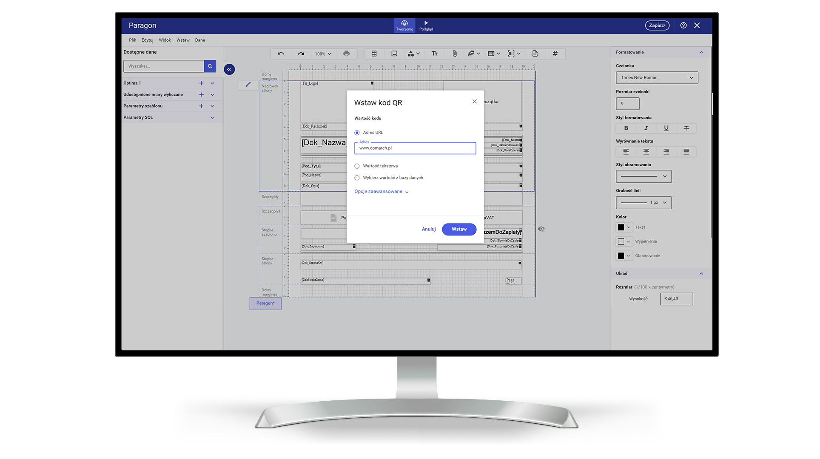Image resolution: width=820 pixels, height=459 pixels.
Task: Click the hash numbering icon
Action: (x=555, y=54)
